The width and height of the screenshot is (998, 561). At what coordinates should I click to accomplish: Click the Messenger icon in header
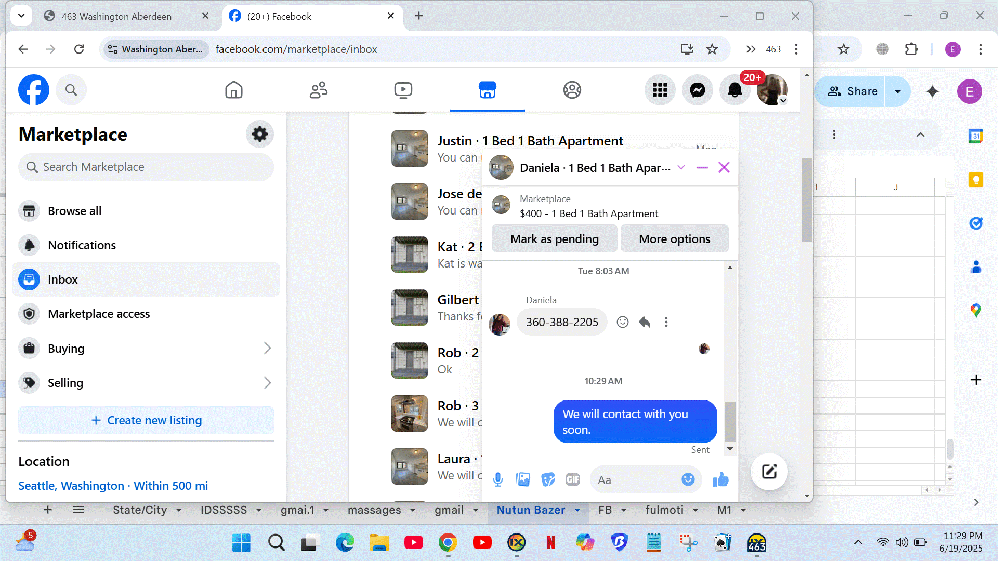click(x=697, y=90)
